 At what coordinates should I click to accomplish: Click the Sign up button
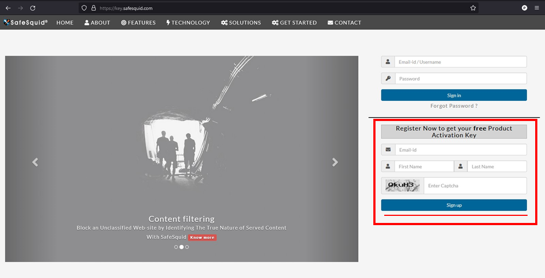454,205
